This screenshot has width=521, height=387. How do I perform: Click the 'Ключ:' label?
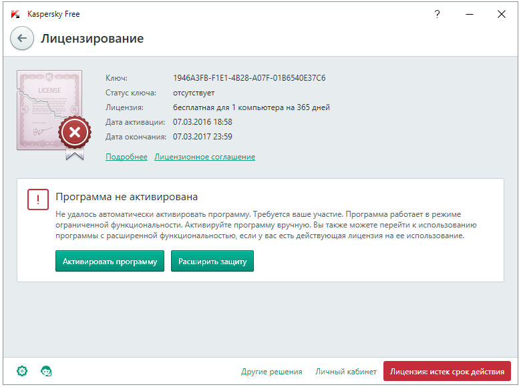point(116,78)
